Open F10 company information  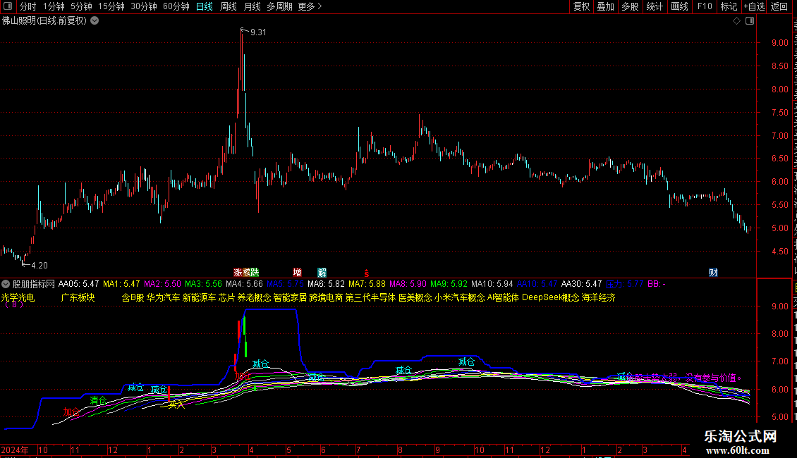tap(705, 6)
